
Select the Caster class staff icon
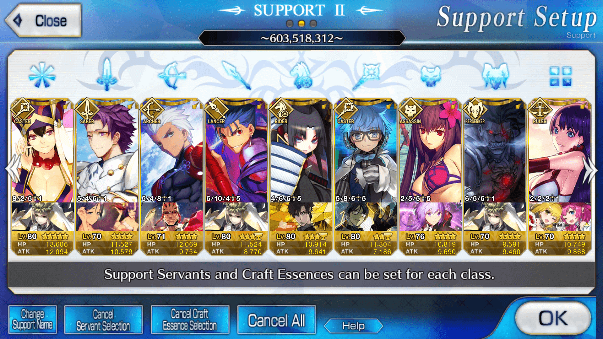point(366,76)
